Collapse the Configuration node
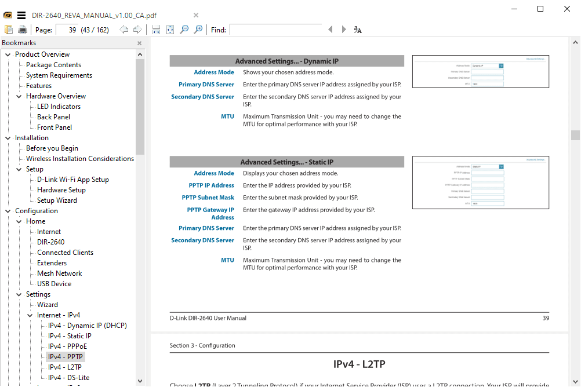 tap(8, 211)
